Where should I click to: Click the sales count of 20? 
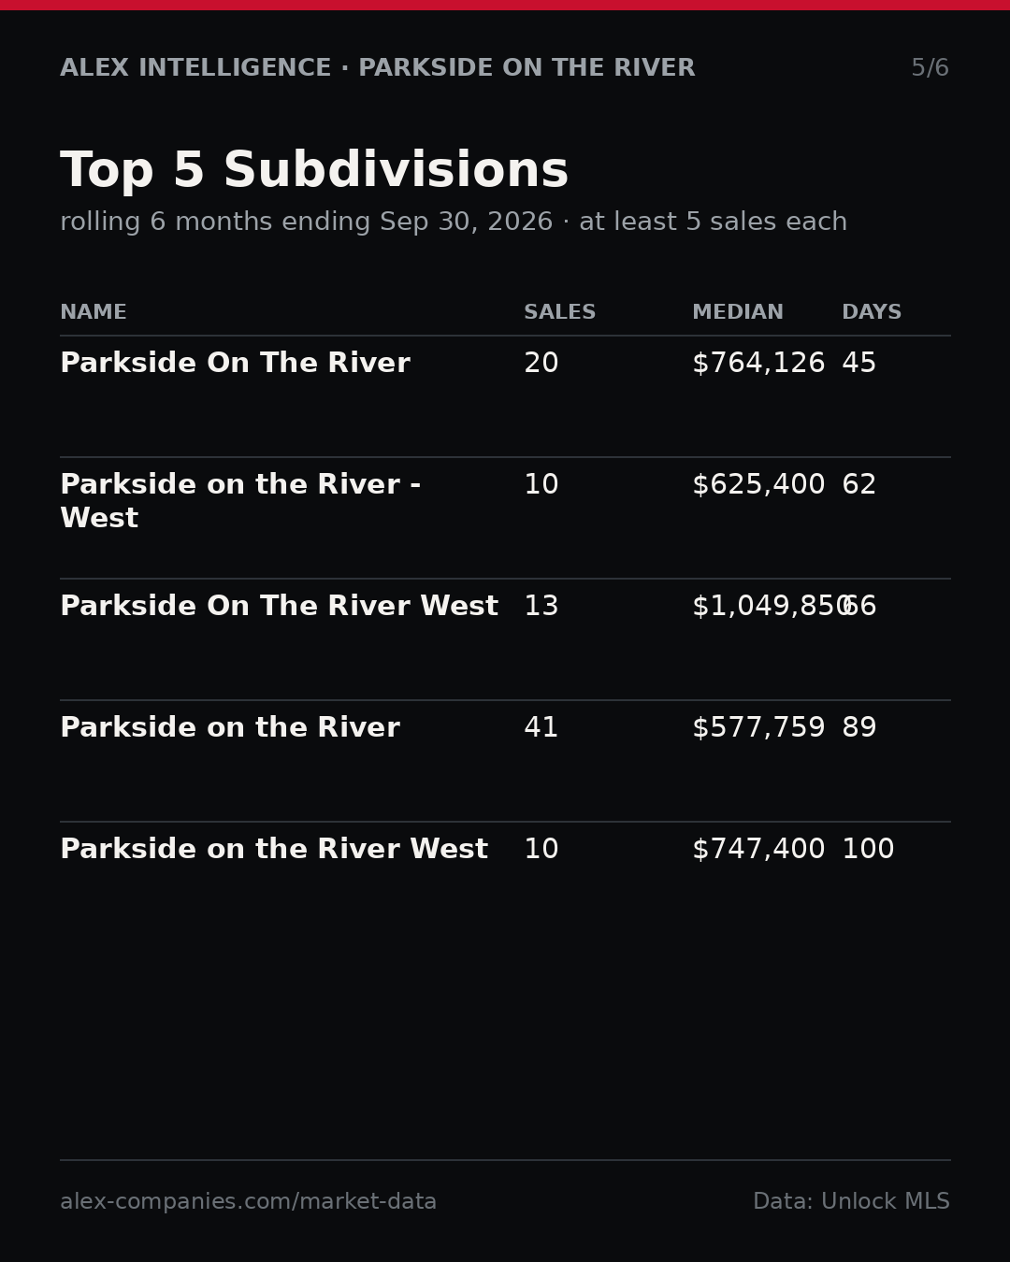(x=541, y=364)
